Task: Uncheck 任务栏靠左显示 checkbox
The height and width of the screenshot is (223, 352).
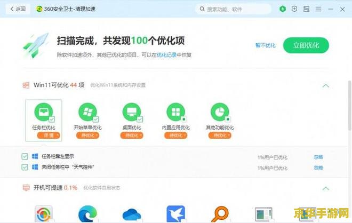Action: coord(25,156)
